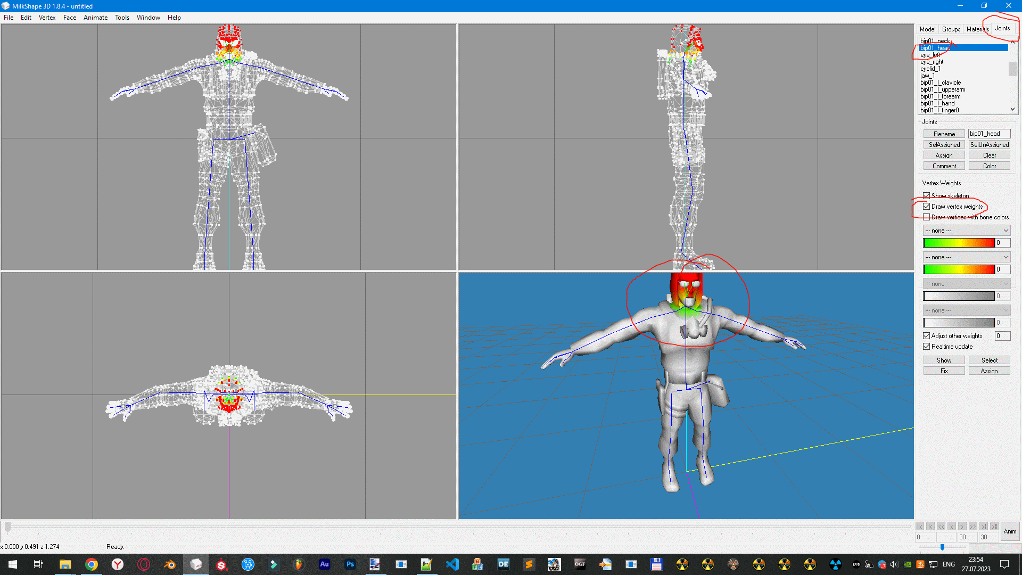
Task: Open Visual Studio Code from the taskbar
Action: [452, 564]
